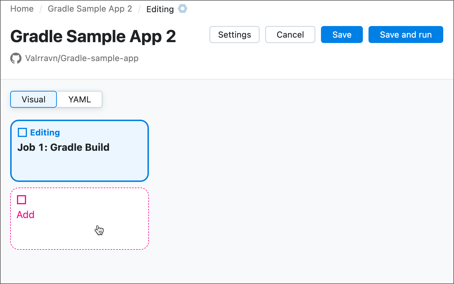The image size is (454, 284).
Task: Open the Valrravn/Gradle-sample-app repository link
Action: pyautogui.click(x=82, y=58)
